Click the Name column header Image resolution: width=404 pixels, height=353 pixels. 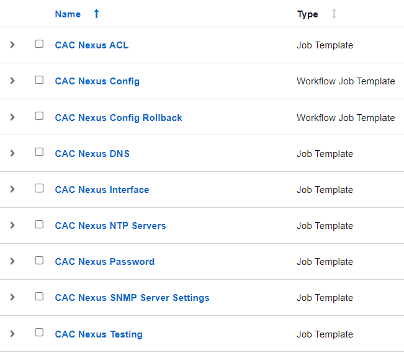coord(68,14)
